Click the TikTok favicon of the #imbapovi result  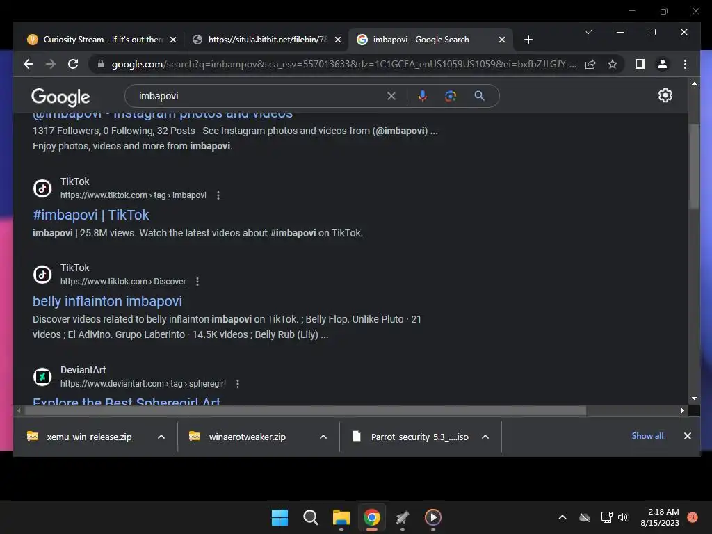point(42,188)
